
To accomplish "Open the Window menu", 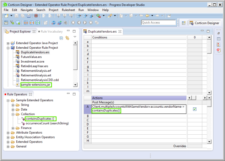I will pos(93,10).
